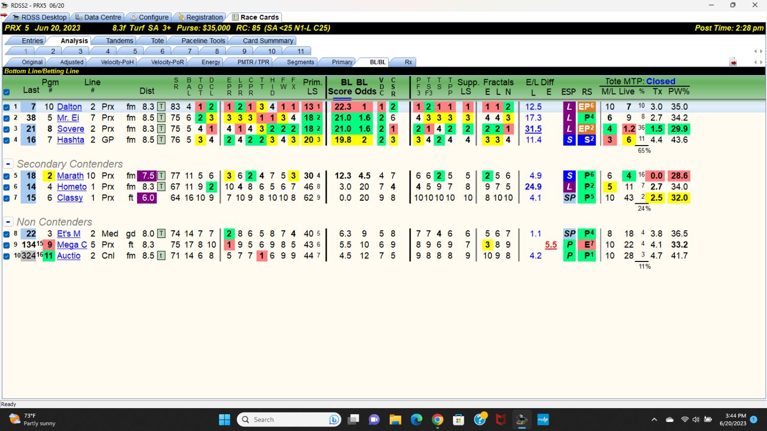Click the purple 7.5 distance cell for Marath
This screenshot has height=431, width=767.
coord(147,176)
